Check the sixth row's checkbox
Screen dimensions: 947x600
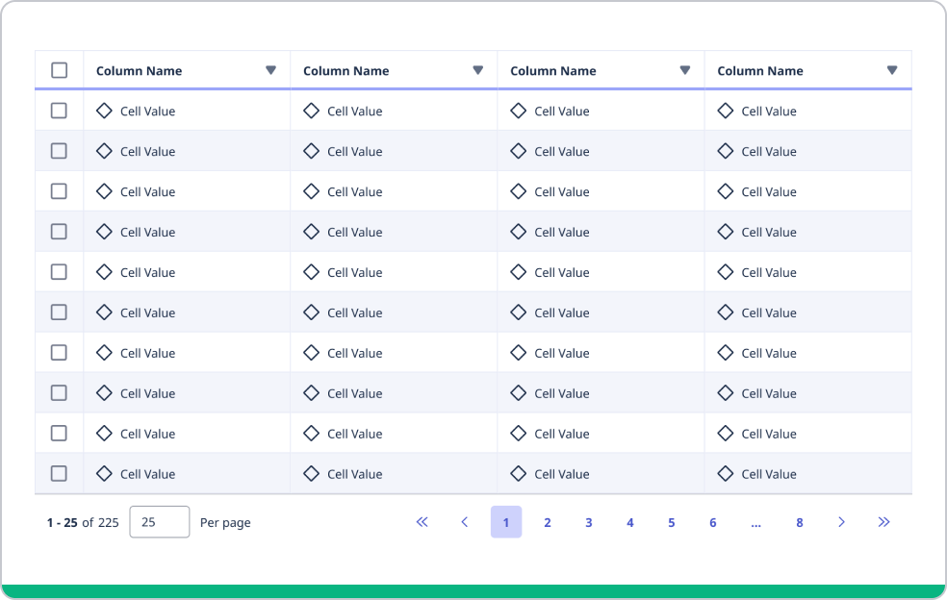(60, 312)
